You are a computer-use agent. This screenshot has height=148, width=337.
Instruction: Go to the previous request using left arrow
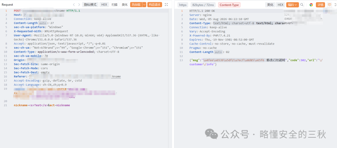click(x=74, y=4)
